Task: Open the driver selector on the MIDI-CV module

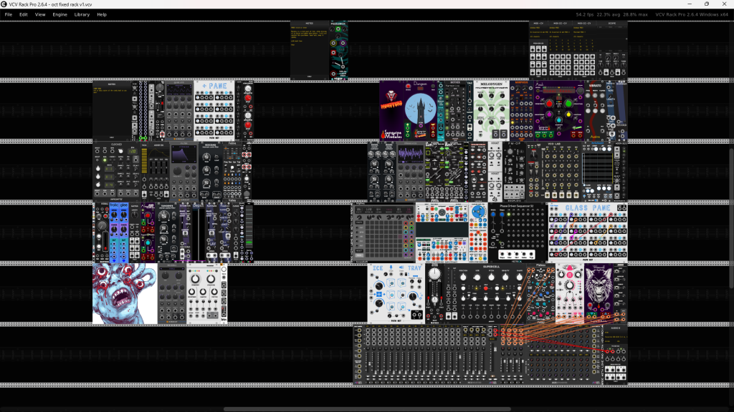Action: [x=538, y=28]
